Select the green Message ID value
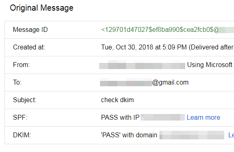This screenshot has width=234, height=152. [x=168, y=29]
